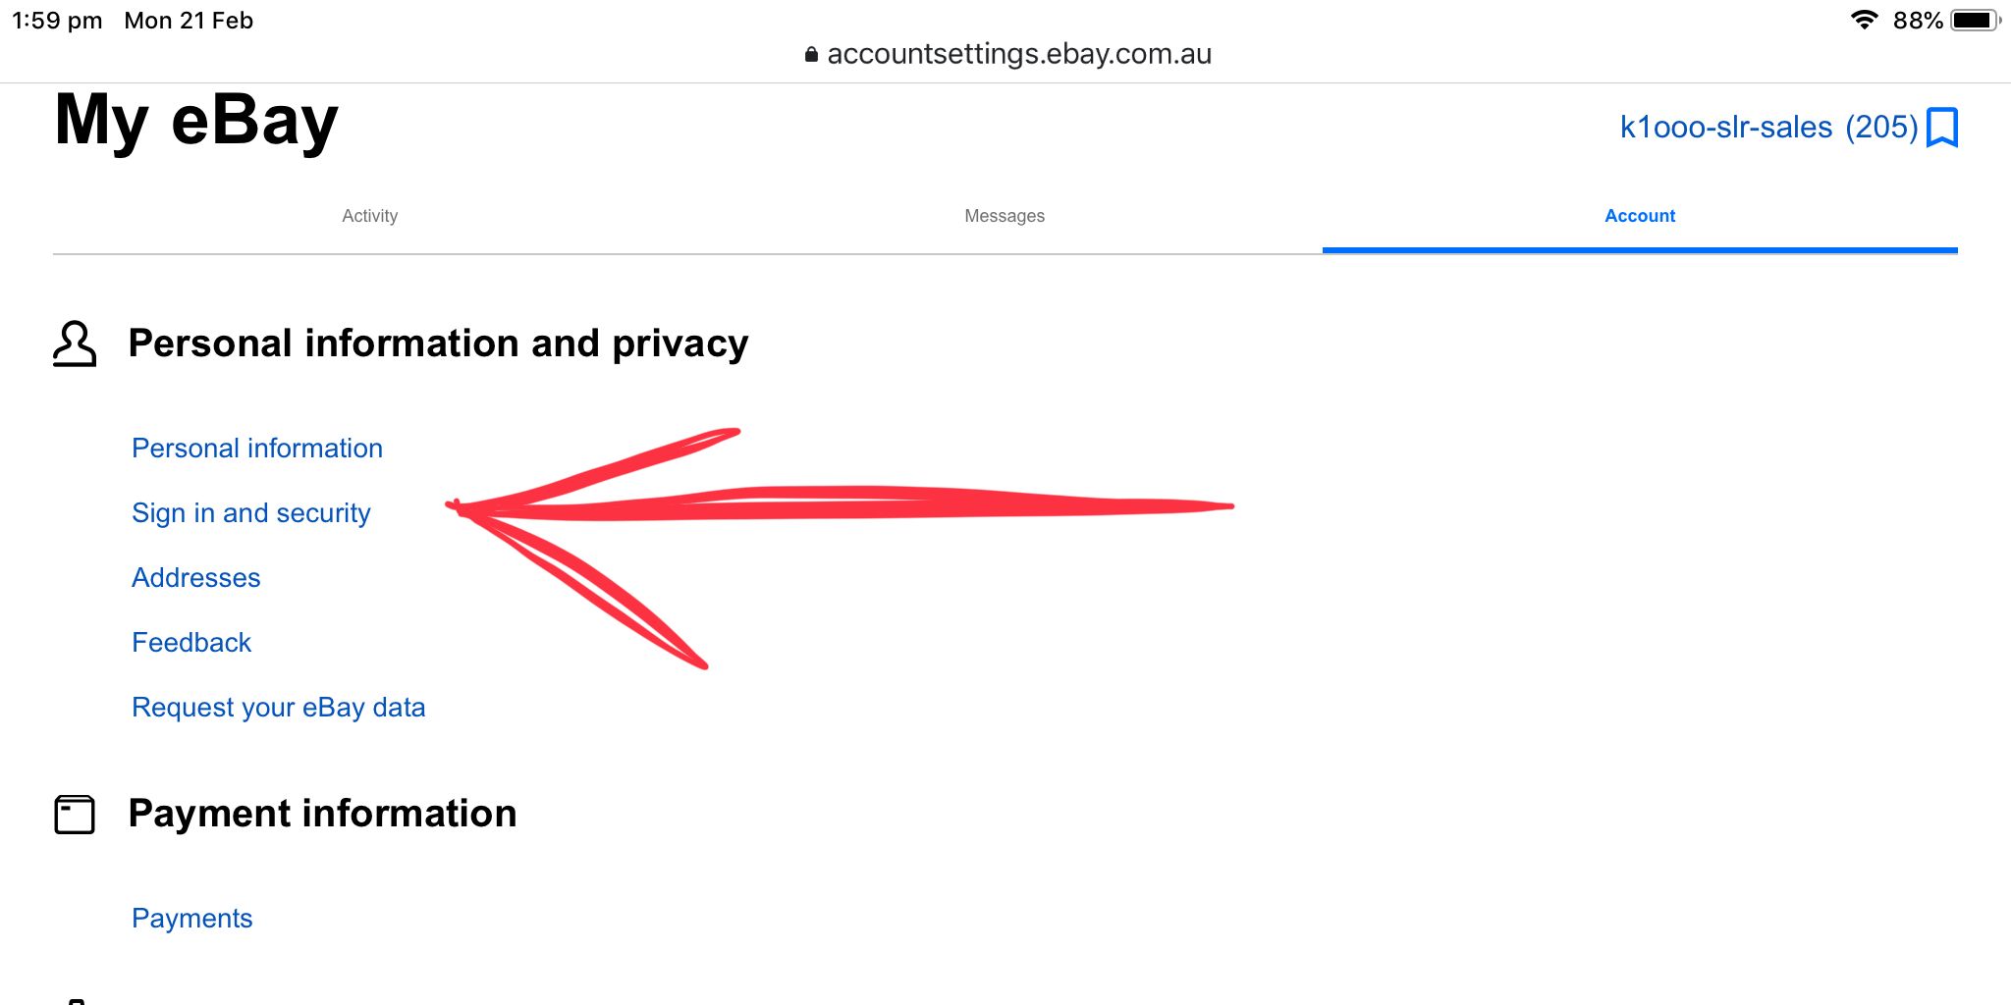Click Request your eBay data
The width and height of the screenshot is (2011, 1005).
[x=279, y=708]
